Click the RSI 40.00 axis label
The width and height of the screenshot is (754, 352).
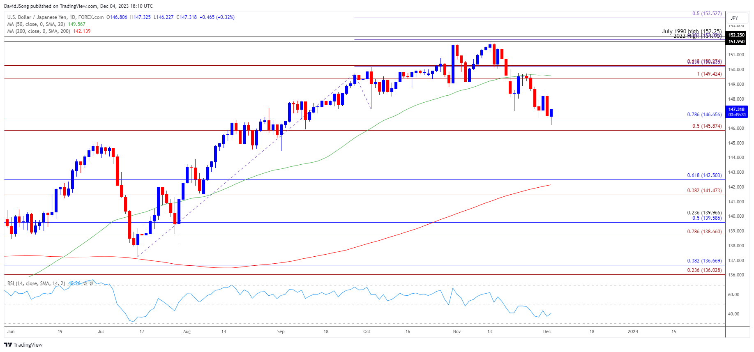click(733, 314)
